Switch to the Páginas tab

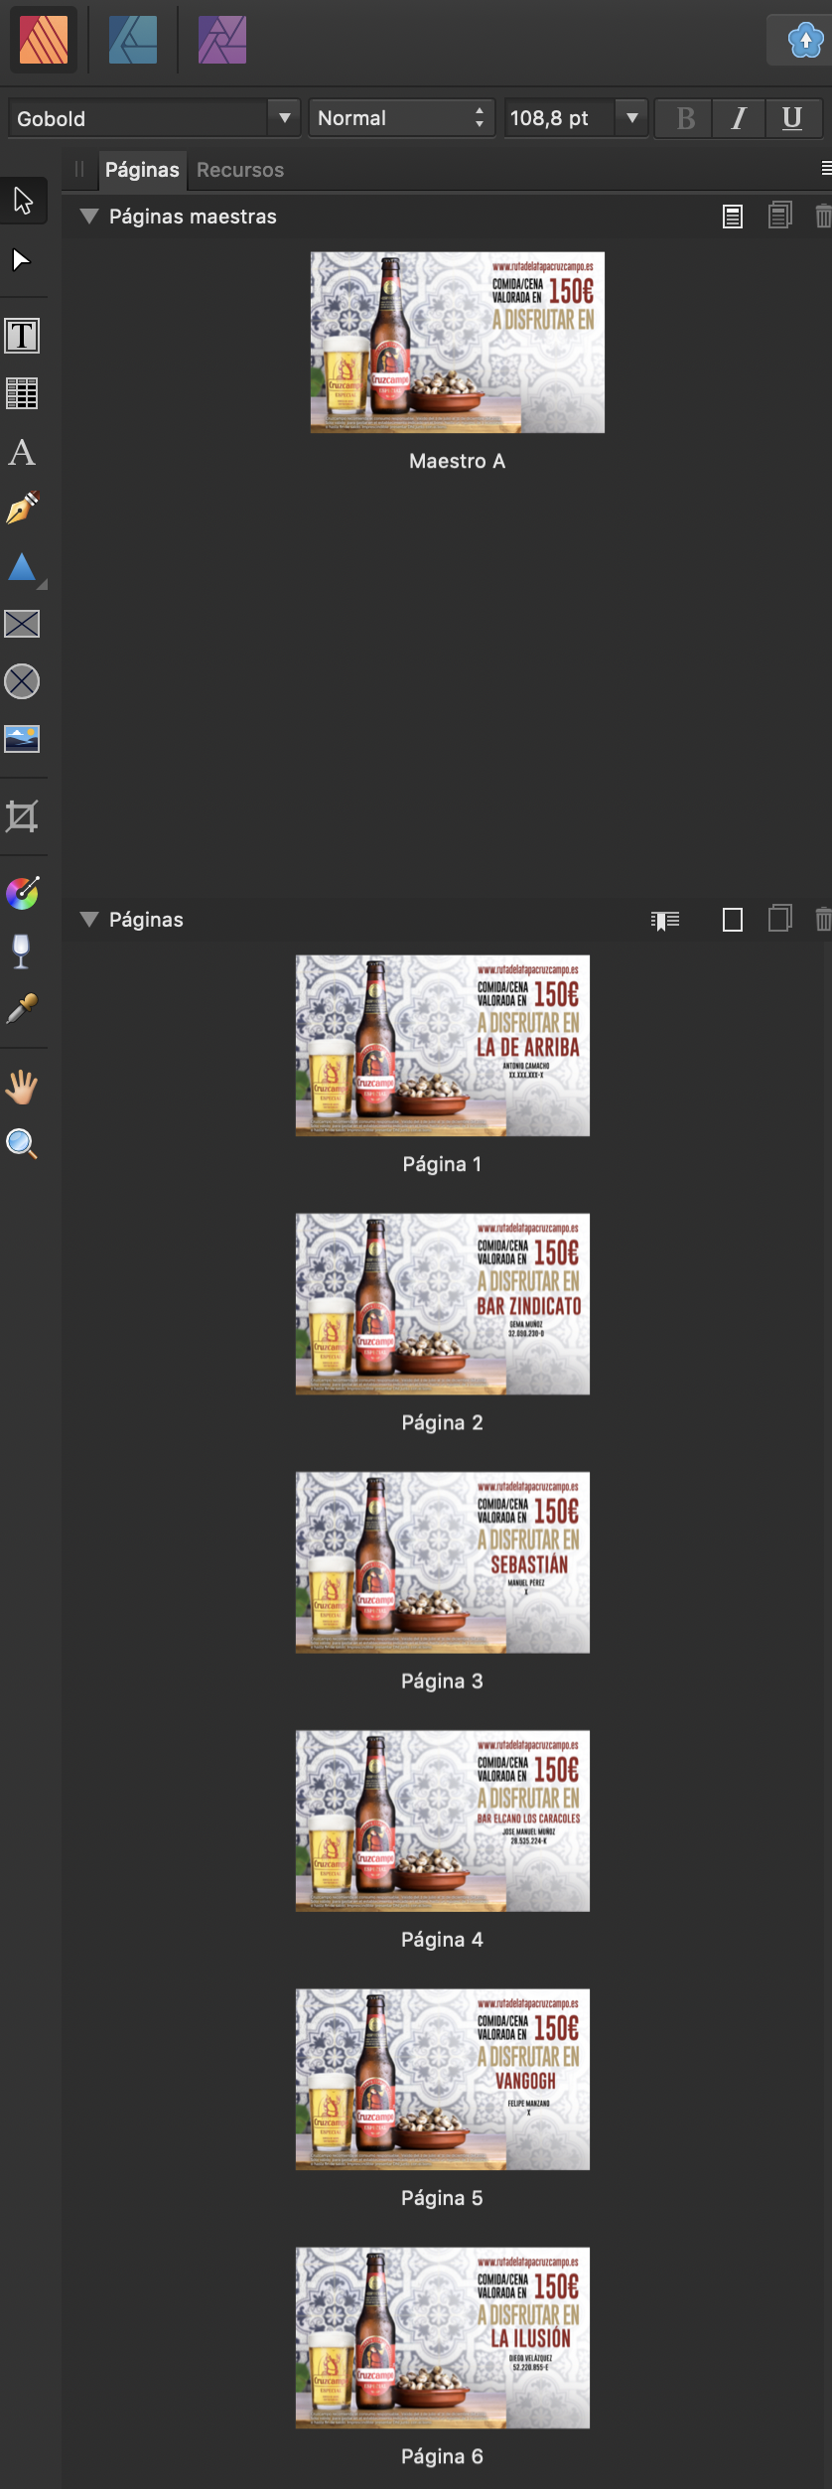(142, 170)
